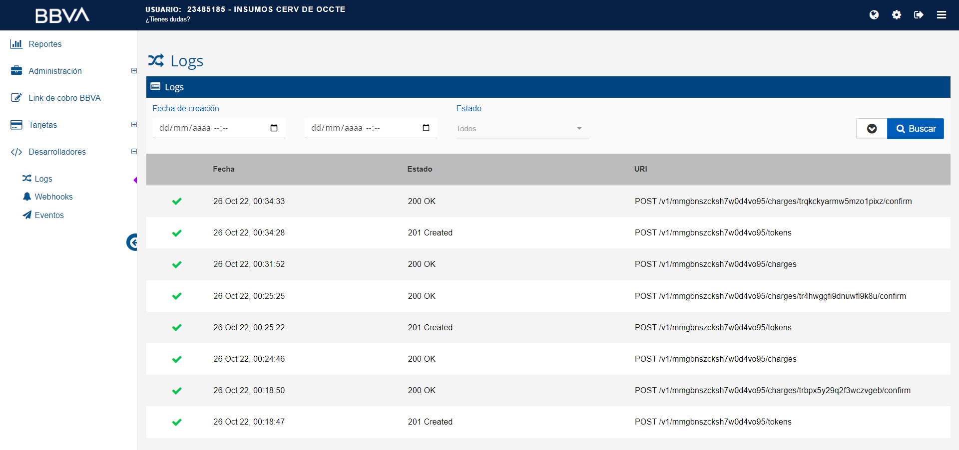This screenshot has height=450, width=959.
Task: Select the date 26 Oct 22, 00:18:50
Action: click(249, 390)
